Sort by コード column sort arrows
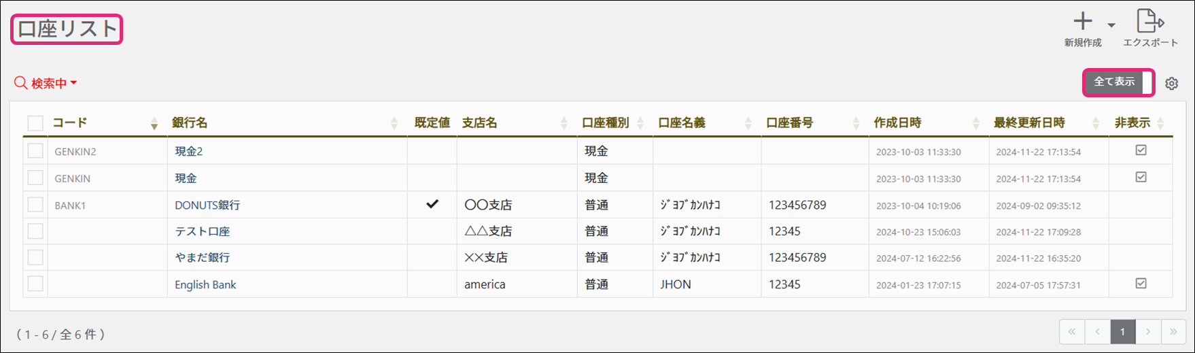The image size is (1195, 353). [x=154, y=123]
